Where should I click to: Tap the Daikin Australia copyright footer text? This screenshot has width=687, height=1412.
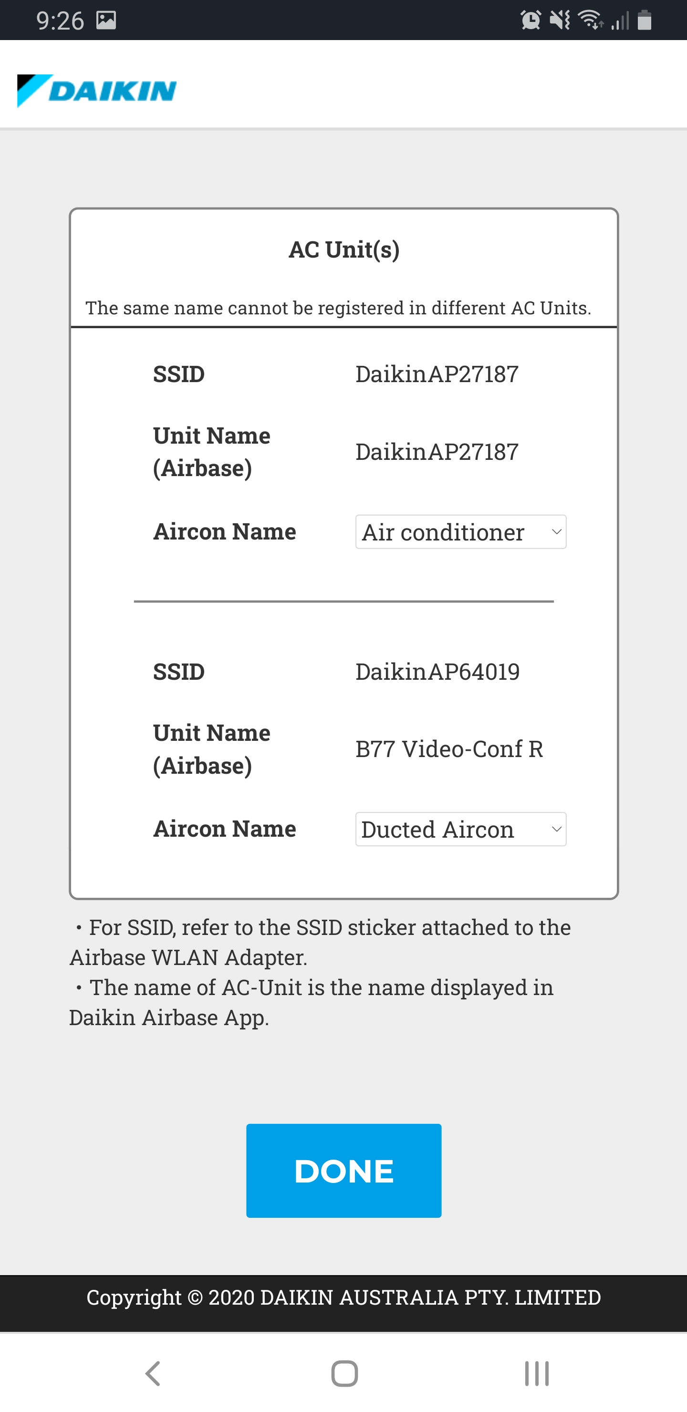point(344,1298)
